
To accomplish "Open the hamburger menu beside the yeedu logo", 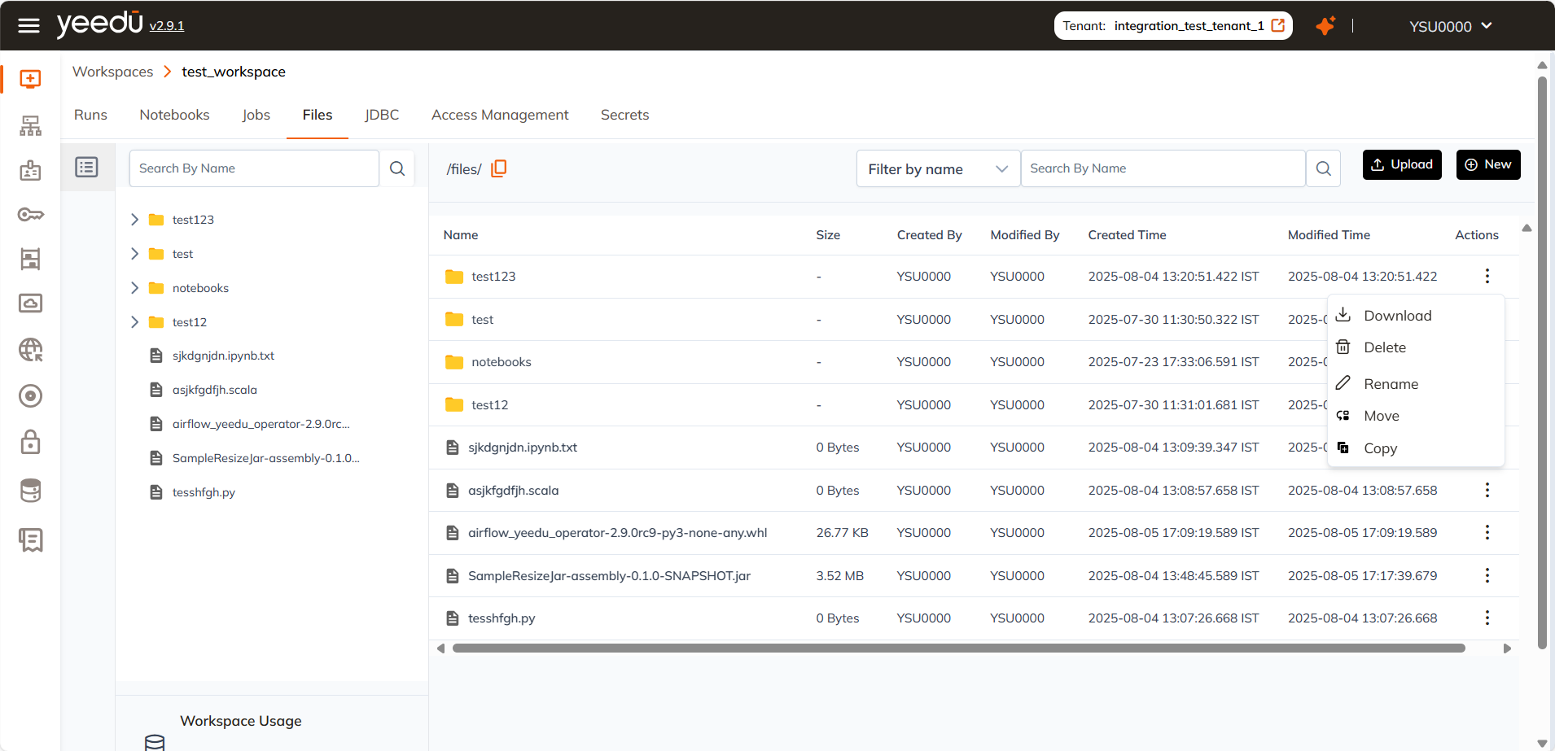I will click(29, 25).
